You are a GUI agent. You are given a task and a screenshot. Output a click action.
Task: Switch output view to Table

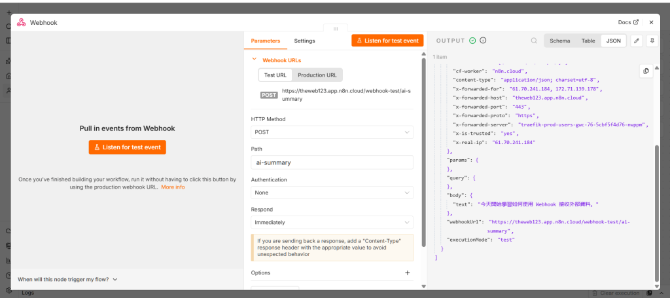click(588, 41)
